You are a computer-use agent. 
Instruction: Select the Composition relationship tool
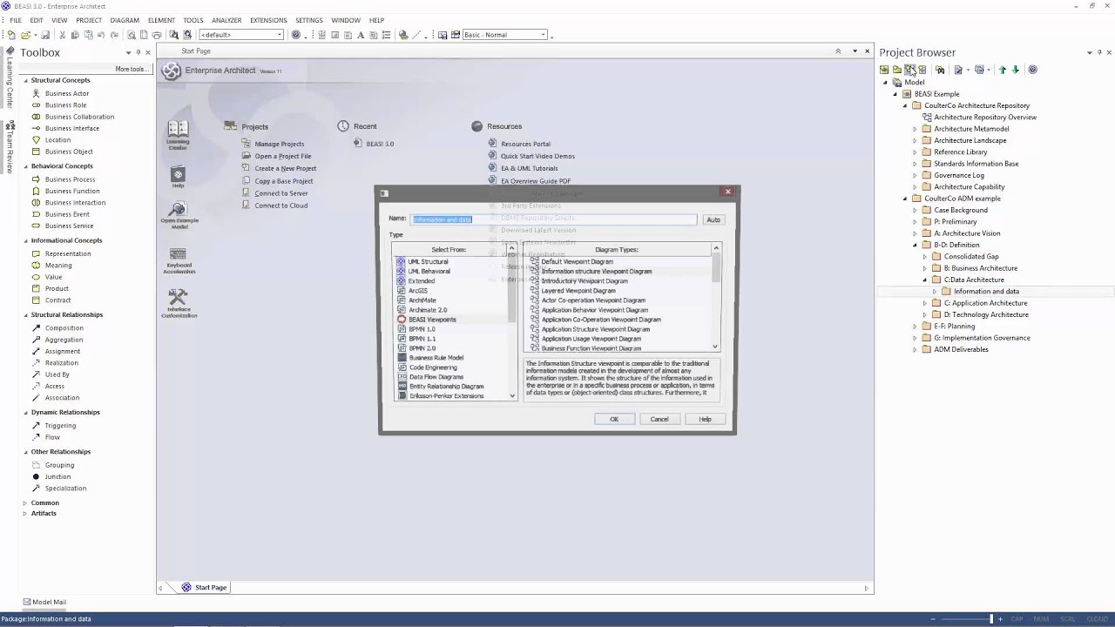click(64, 328)
